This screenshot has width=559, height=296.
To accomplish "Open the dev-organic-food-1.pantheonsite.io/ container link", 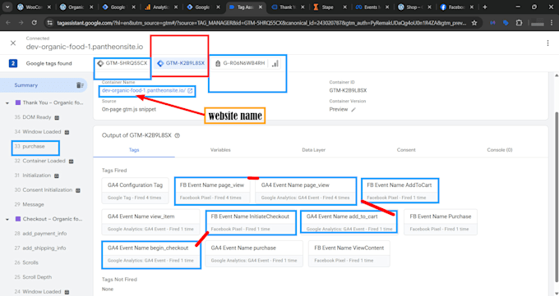I will (144, 90).
